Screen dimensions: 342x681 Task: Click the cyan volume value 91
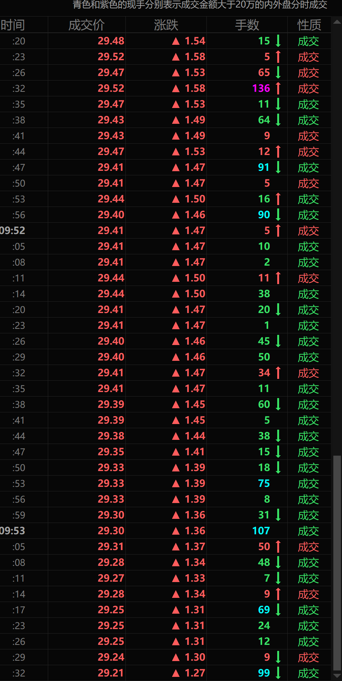(x=264, y=167)
